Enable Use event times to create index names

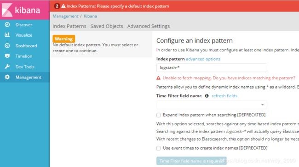click(158, 148)
